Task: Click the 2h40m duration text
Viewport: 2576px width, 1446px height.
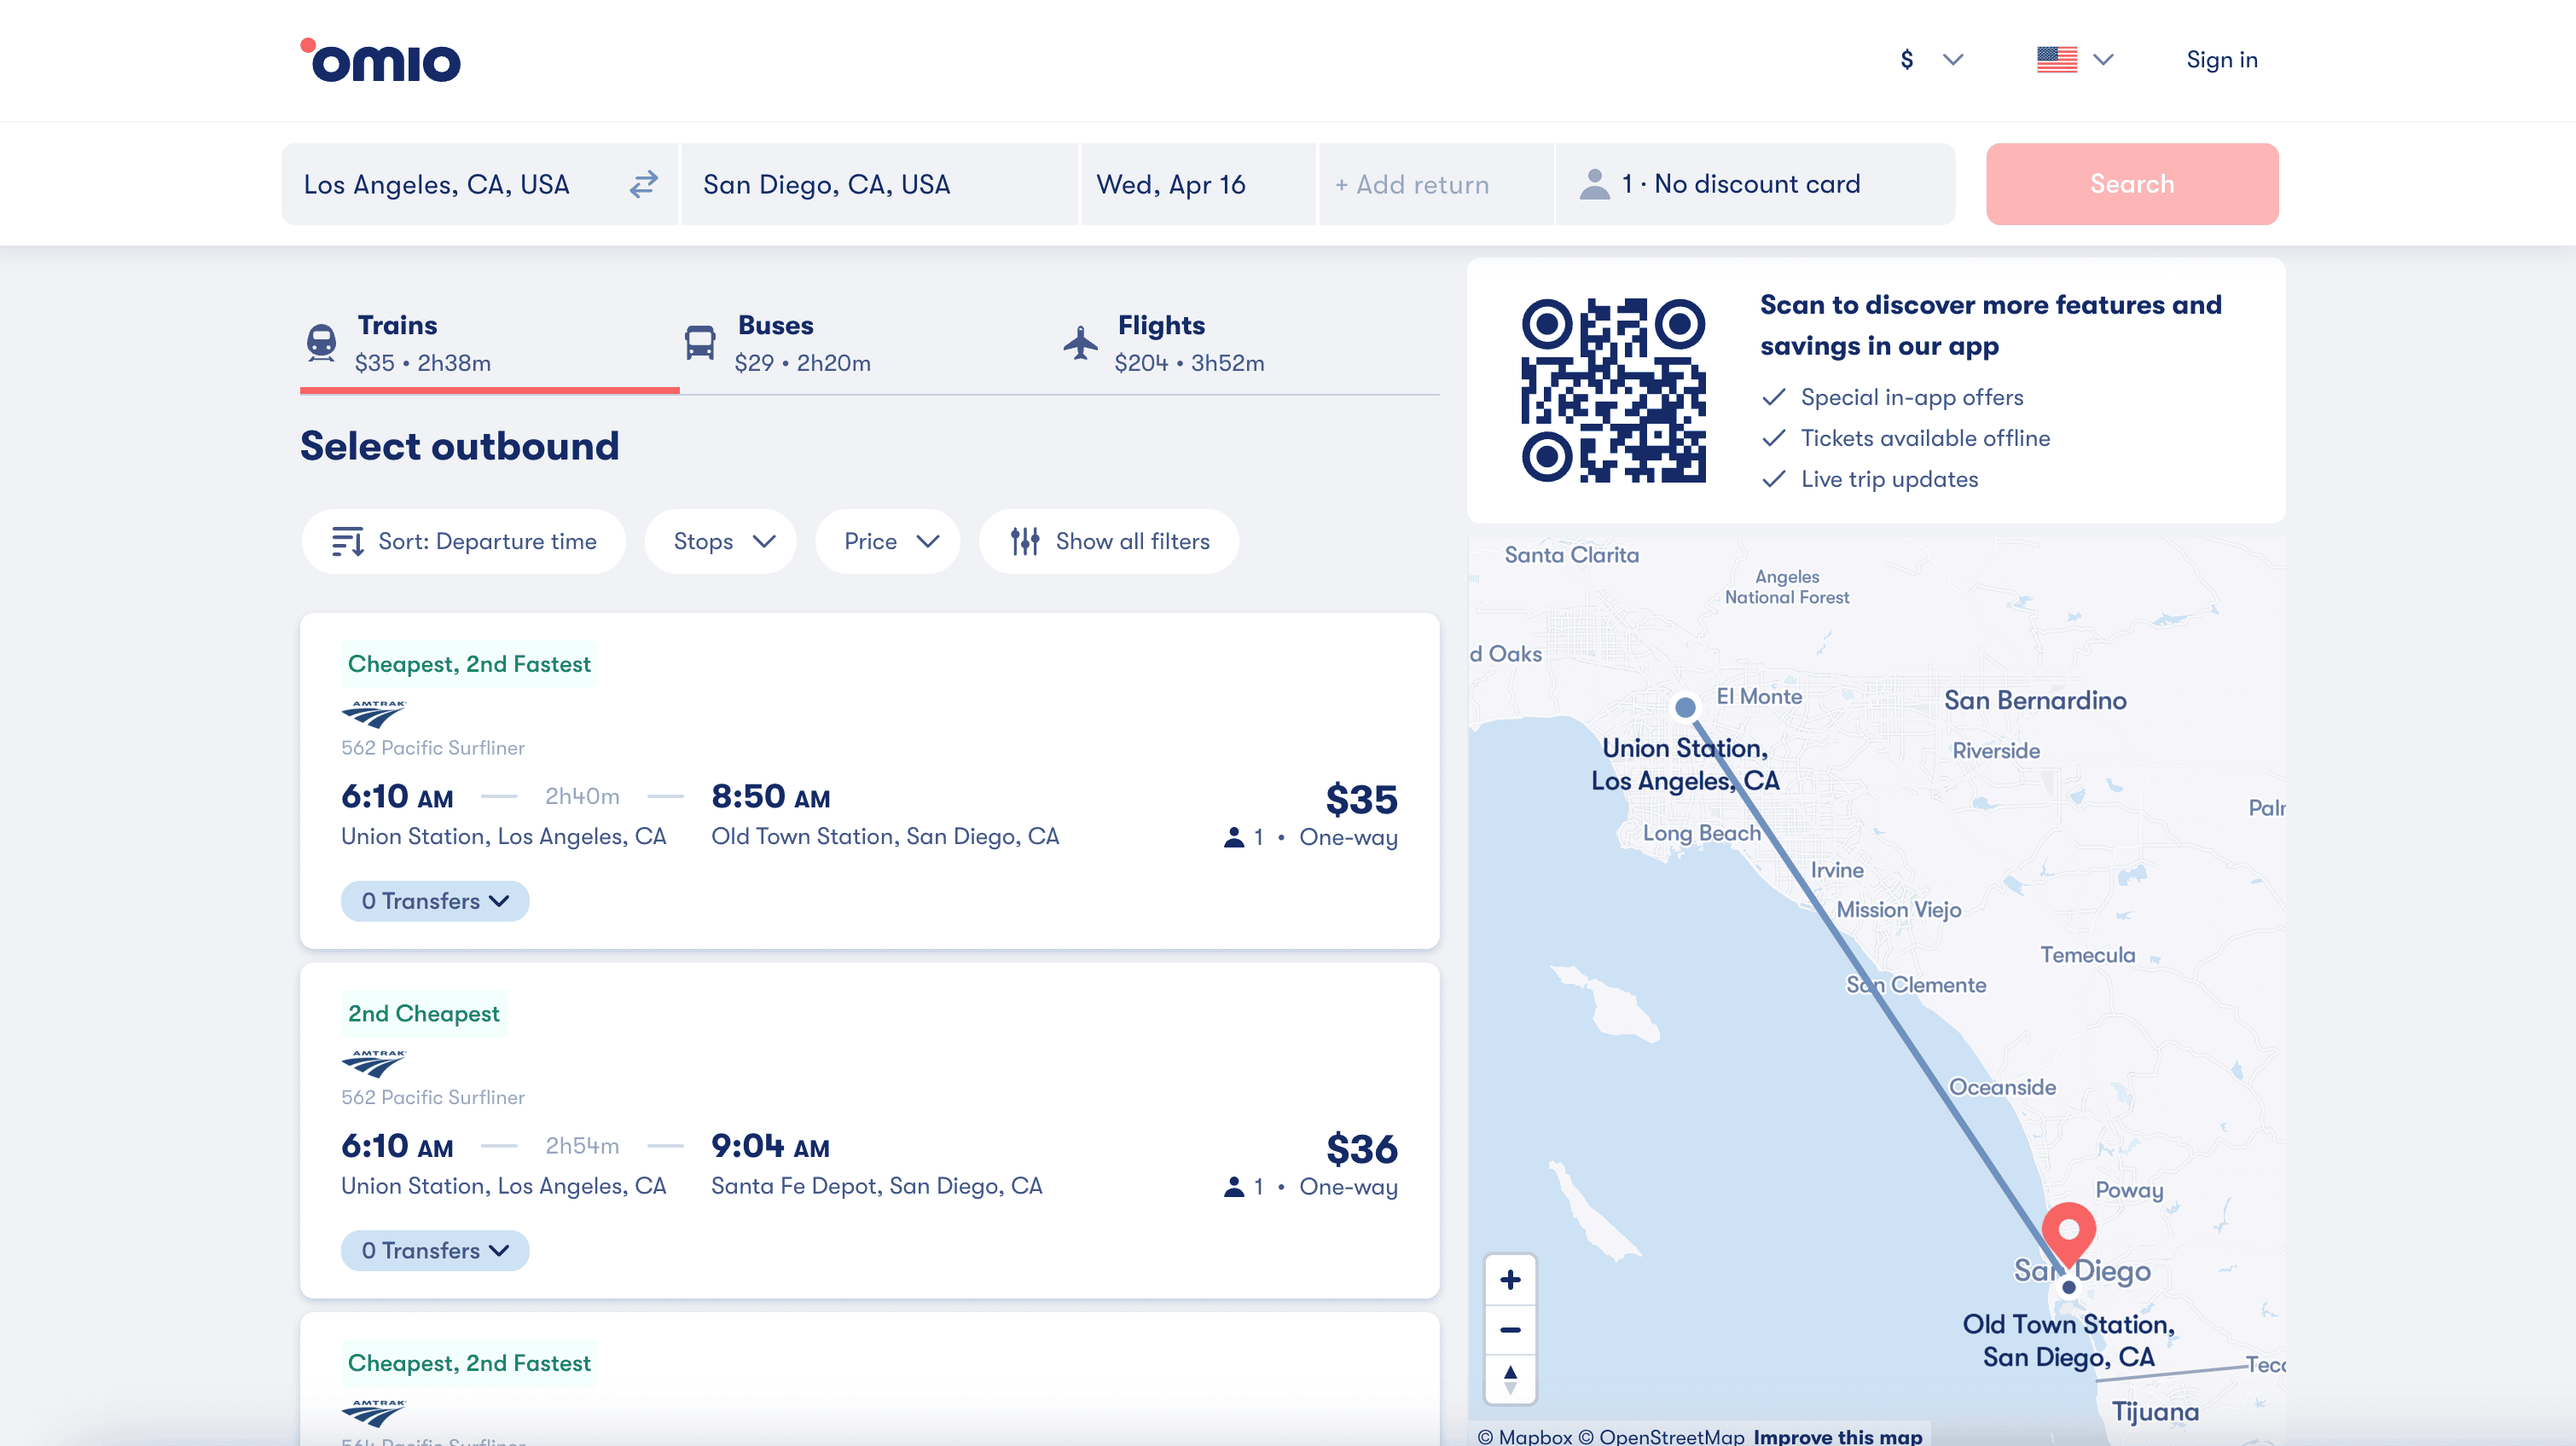Action: pyautogui.click(x=582, y=796)
